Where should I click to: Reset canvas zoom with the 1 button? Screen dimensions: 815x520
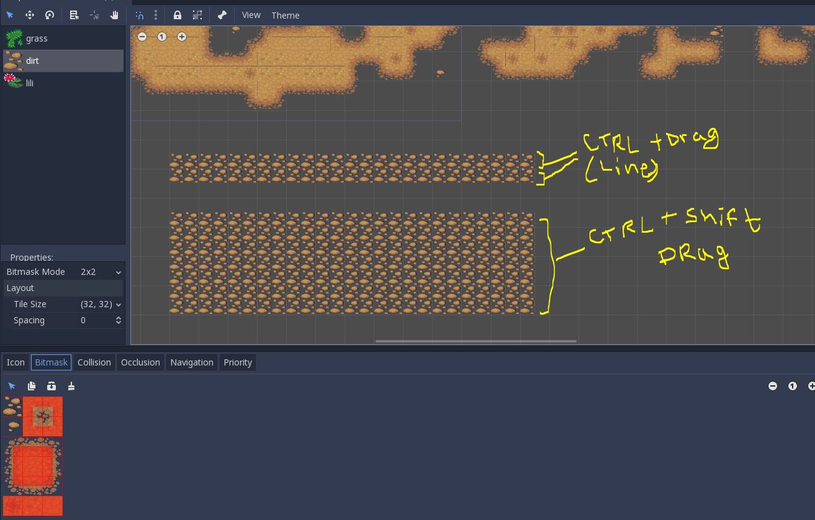162,37
